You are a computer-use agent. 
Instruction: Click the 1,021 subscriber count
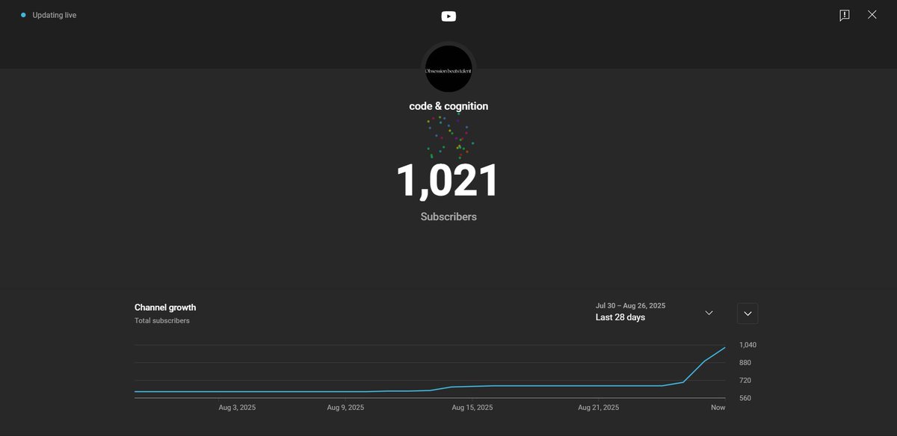[447, 181]
